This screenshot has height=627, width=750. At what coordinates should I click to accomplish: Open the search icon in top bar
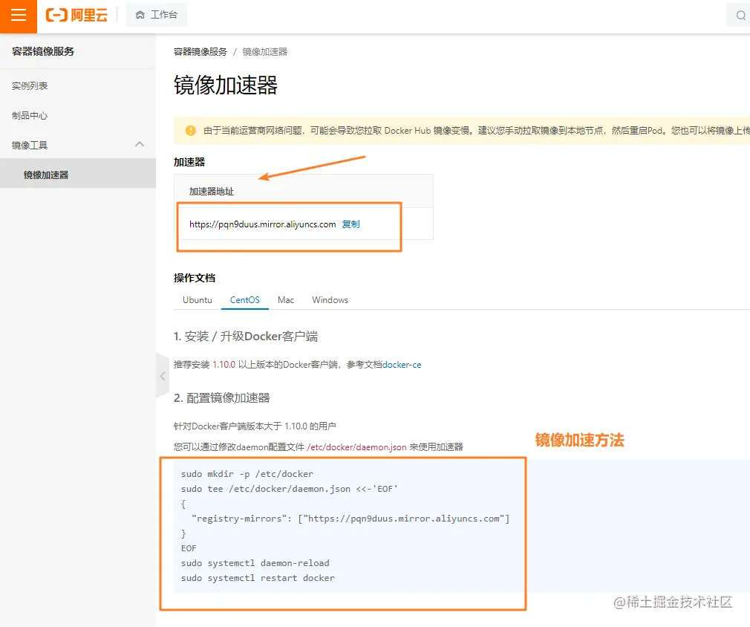[740, 16]
